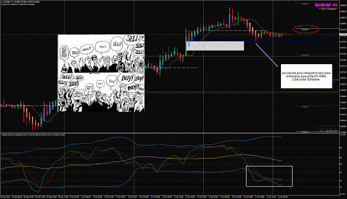347x199 pixels.
Task: Click the white note about price retracing
Action: coord(306,76)
